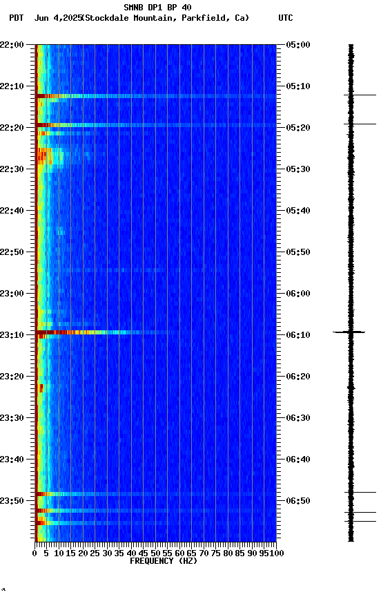The width and height of the screenshot is (381, 597).
Task: Click the spectrogram event band just after 22:10
Action: pos(156,96)
